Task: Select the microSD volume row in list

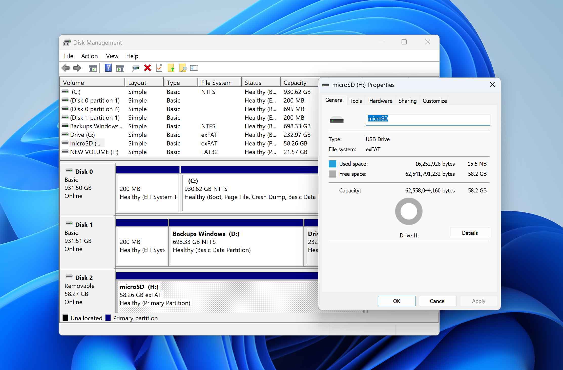Action: (189, 143)
